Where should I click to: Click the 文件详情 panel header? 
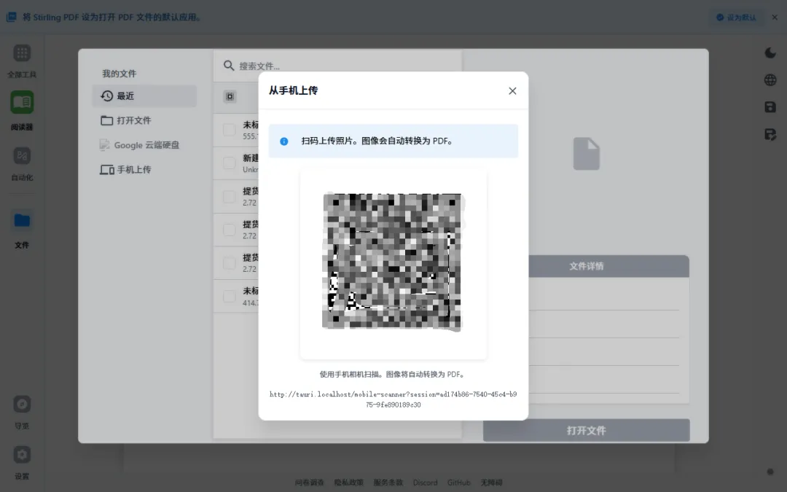[x=586, y=266]
